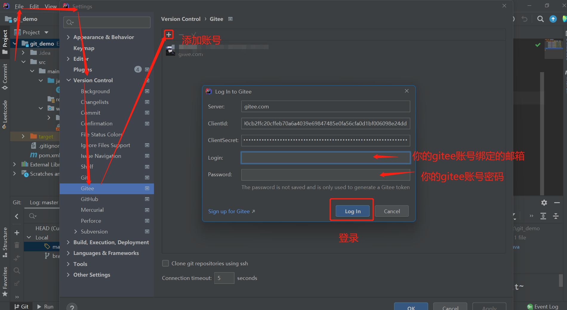Open the Commit tool window side tab

coord(5,77)
